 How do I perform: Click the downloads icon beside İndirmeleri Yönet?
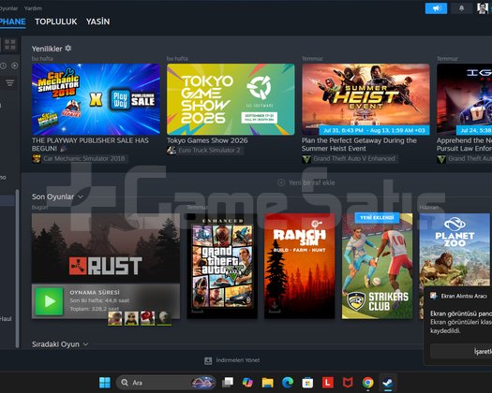coord(208,361)
